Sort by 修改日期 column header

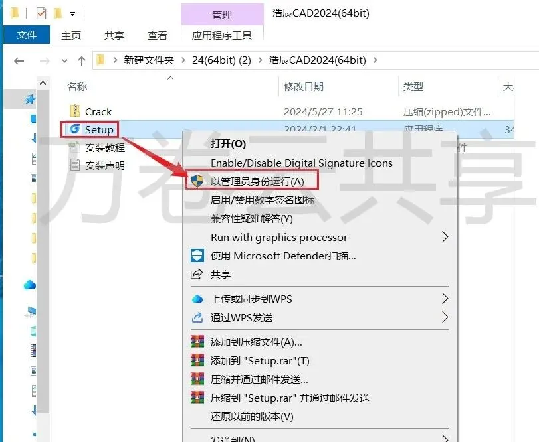tap(304, 86)
